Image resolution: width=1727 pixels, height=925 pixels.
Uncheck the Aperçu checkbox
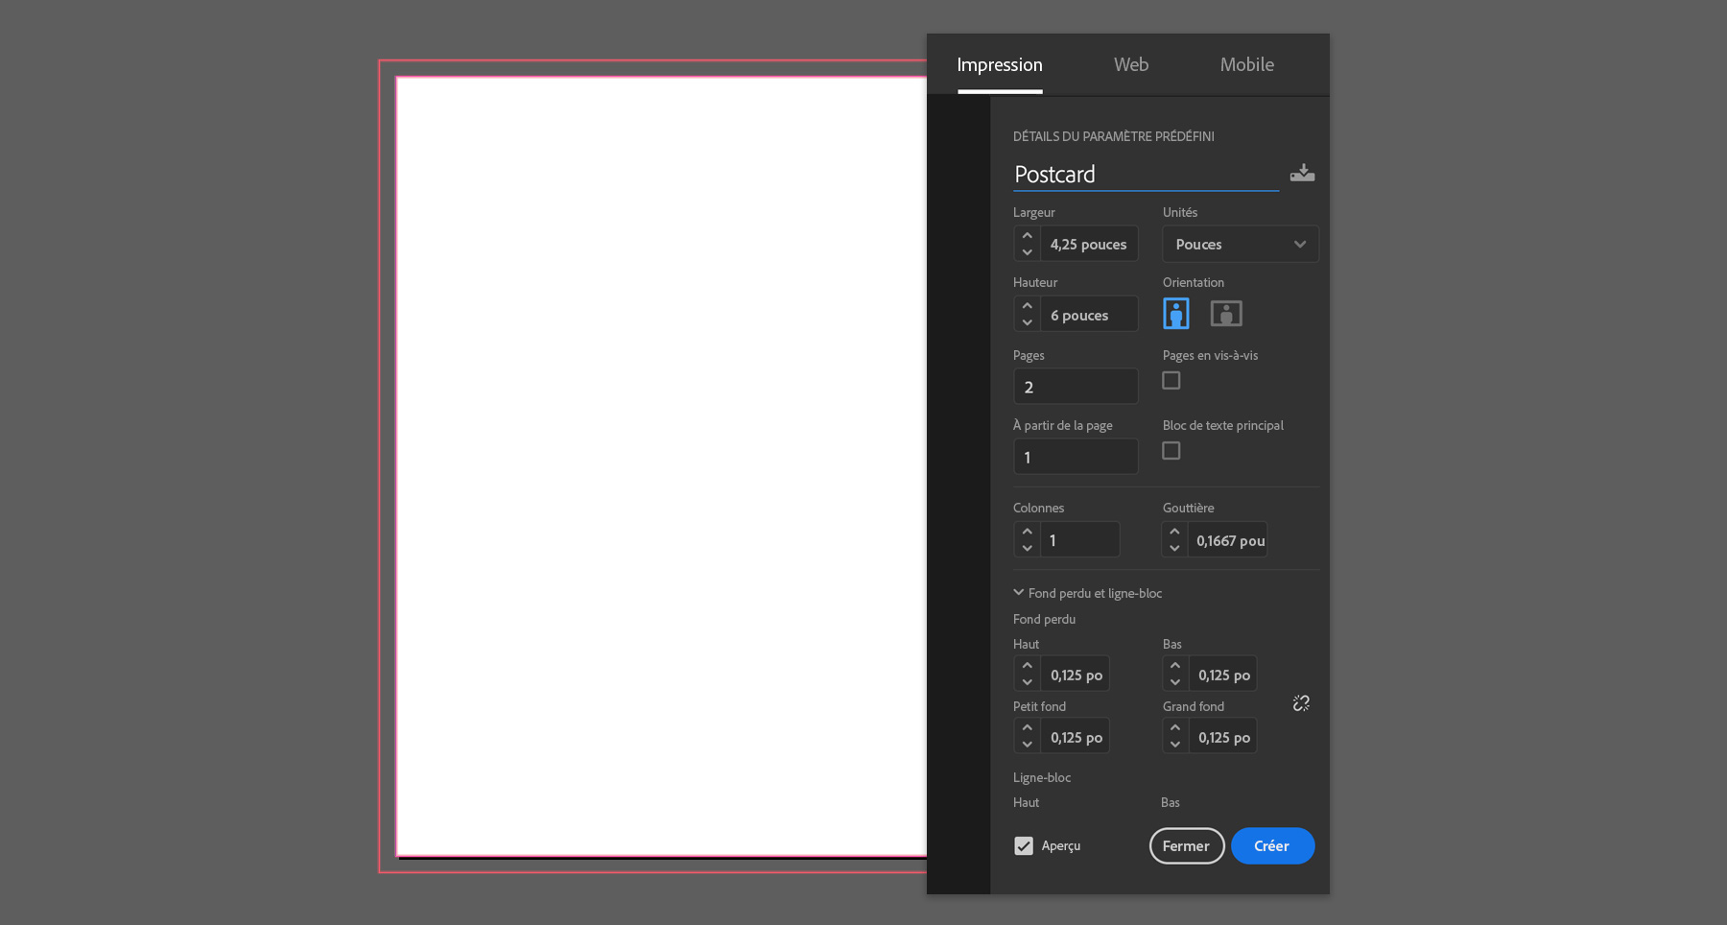pos(1024,845)
